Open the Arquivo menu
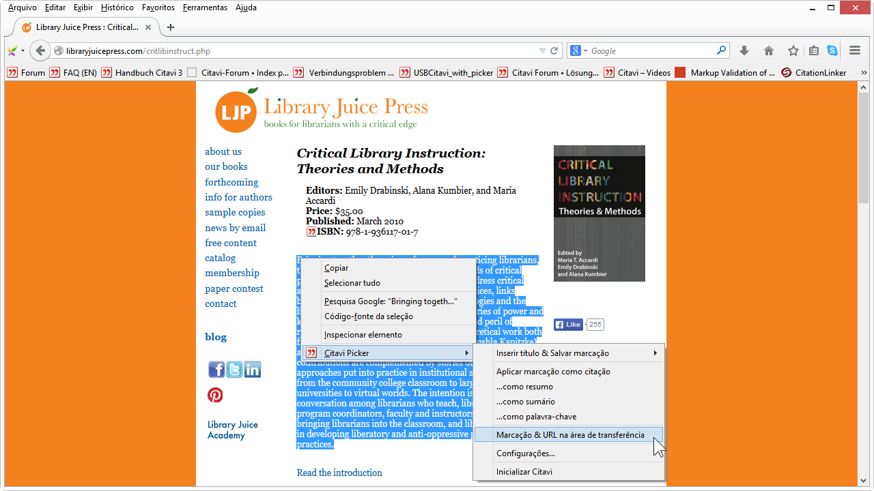The height and width of the screenshot is (491, 874). pos(23,8)
